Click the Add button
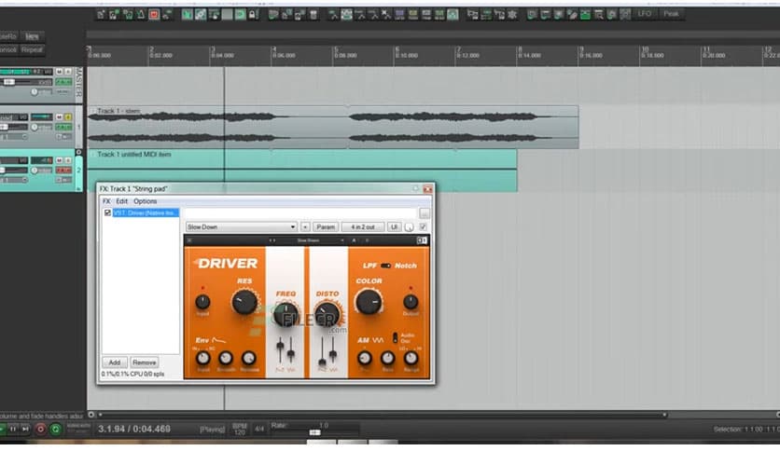 [115, 362]
